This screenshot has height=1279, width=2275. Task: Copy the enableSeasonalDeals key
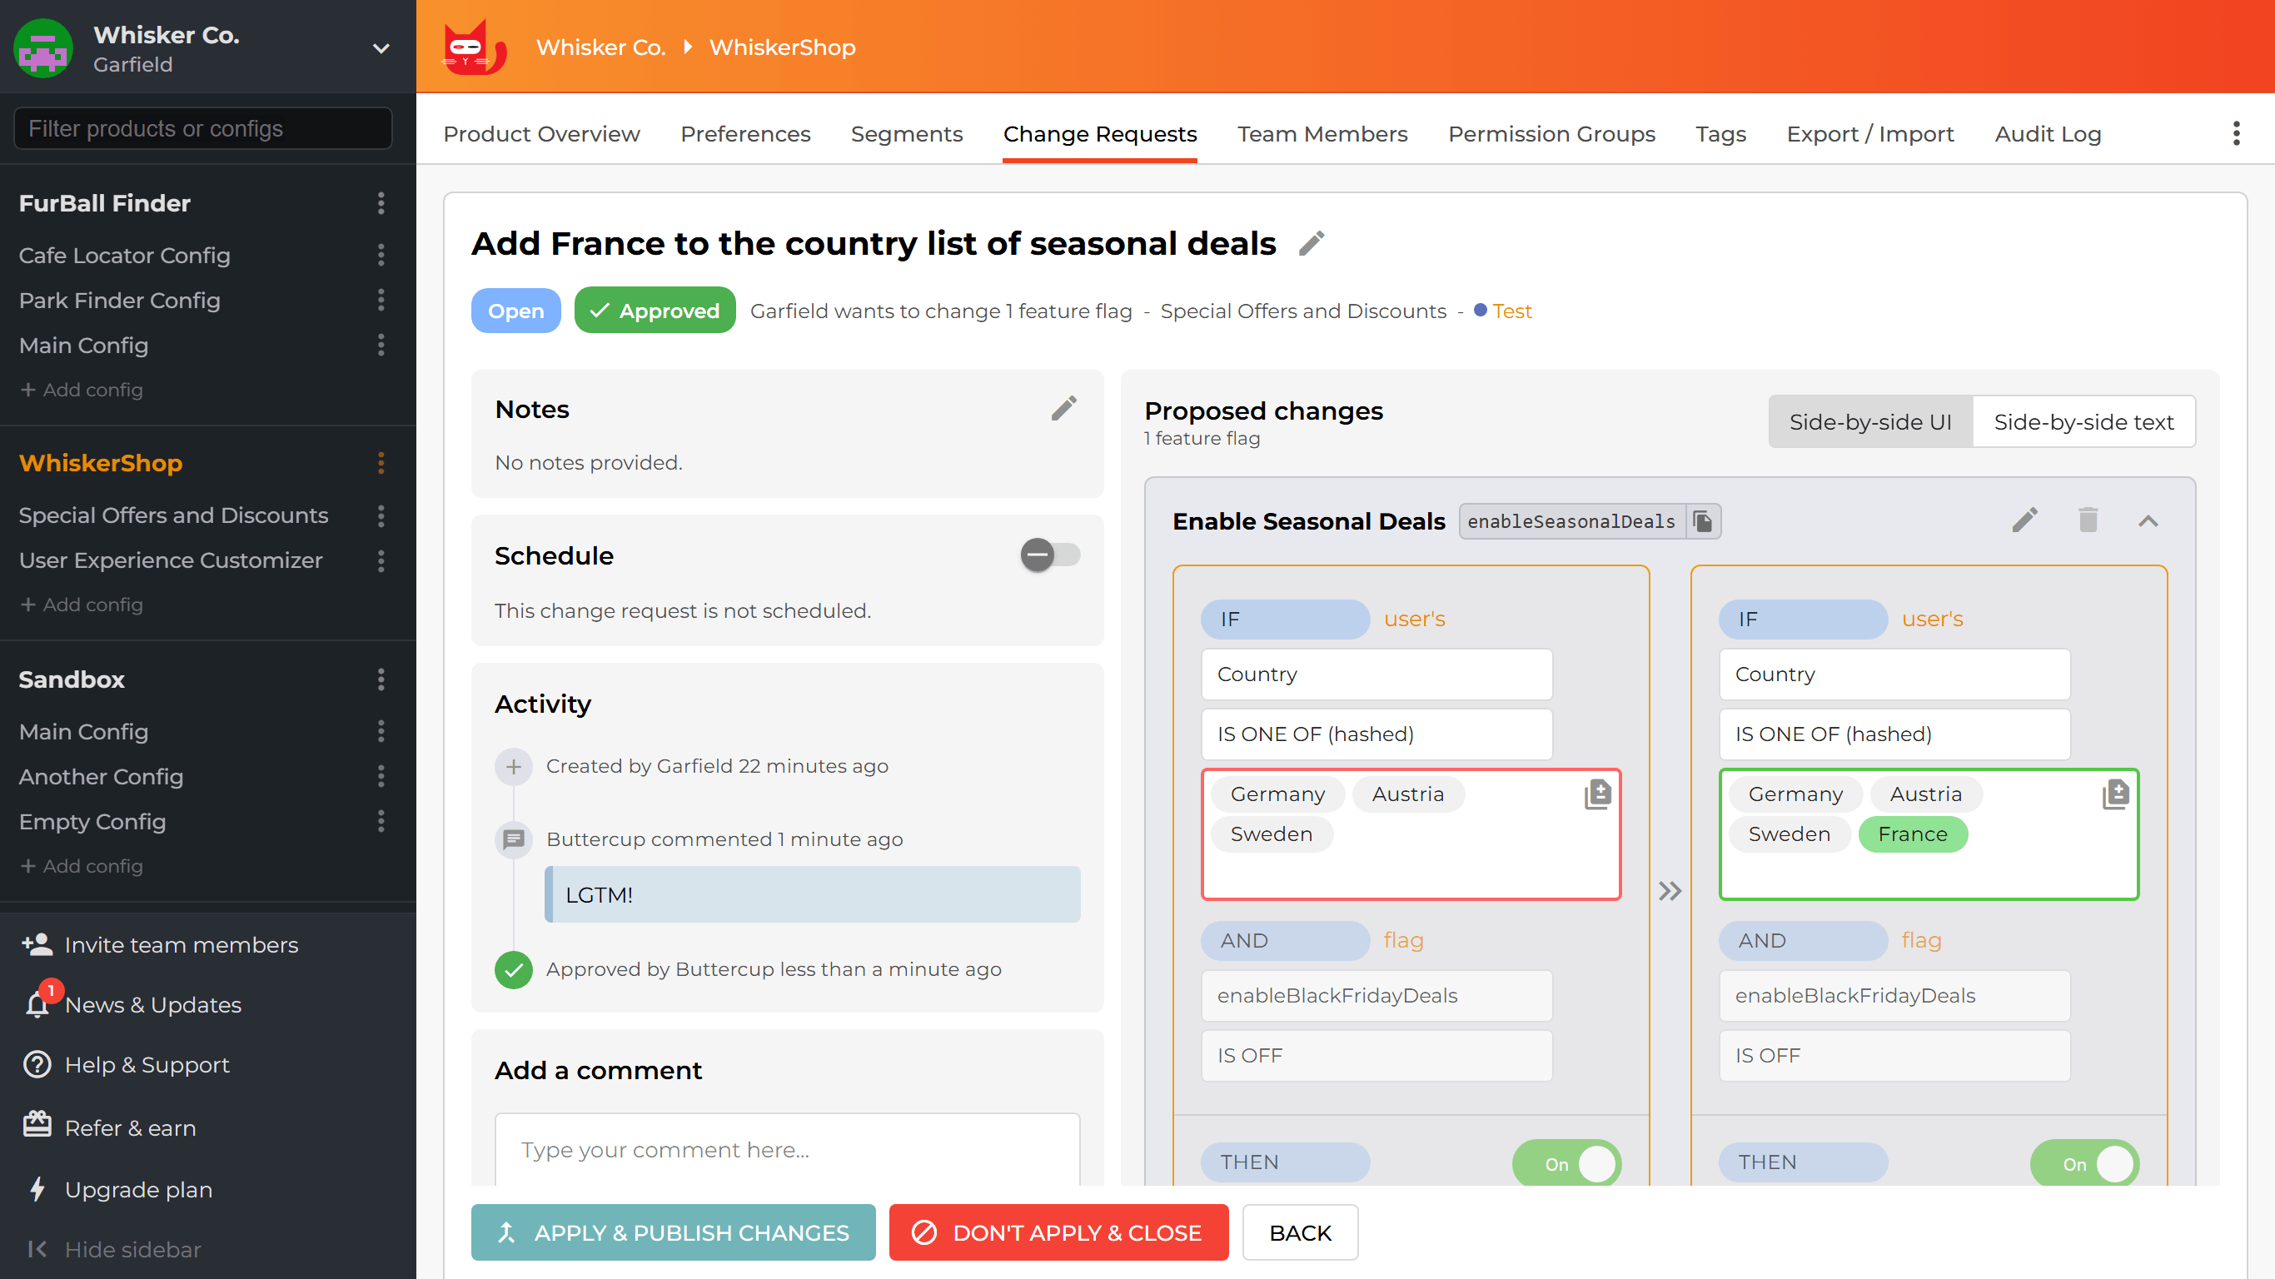pos(1703,521)
